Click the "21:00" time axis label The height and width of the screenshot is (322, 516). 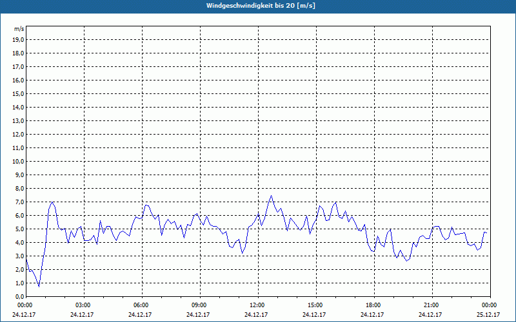click(x=432, y=305)
